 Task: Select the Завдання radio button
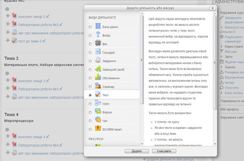tap(90, 61)
